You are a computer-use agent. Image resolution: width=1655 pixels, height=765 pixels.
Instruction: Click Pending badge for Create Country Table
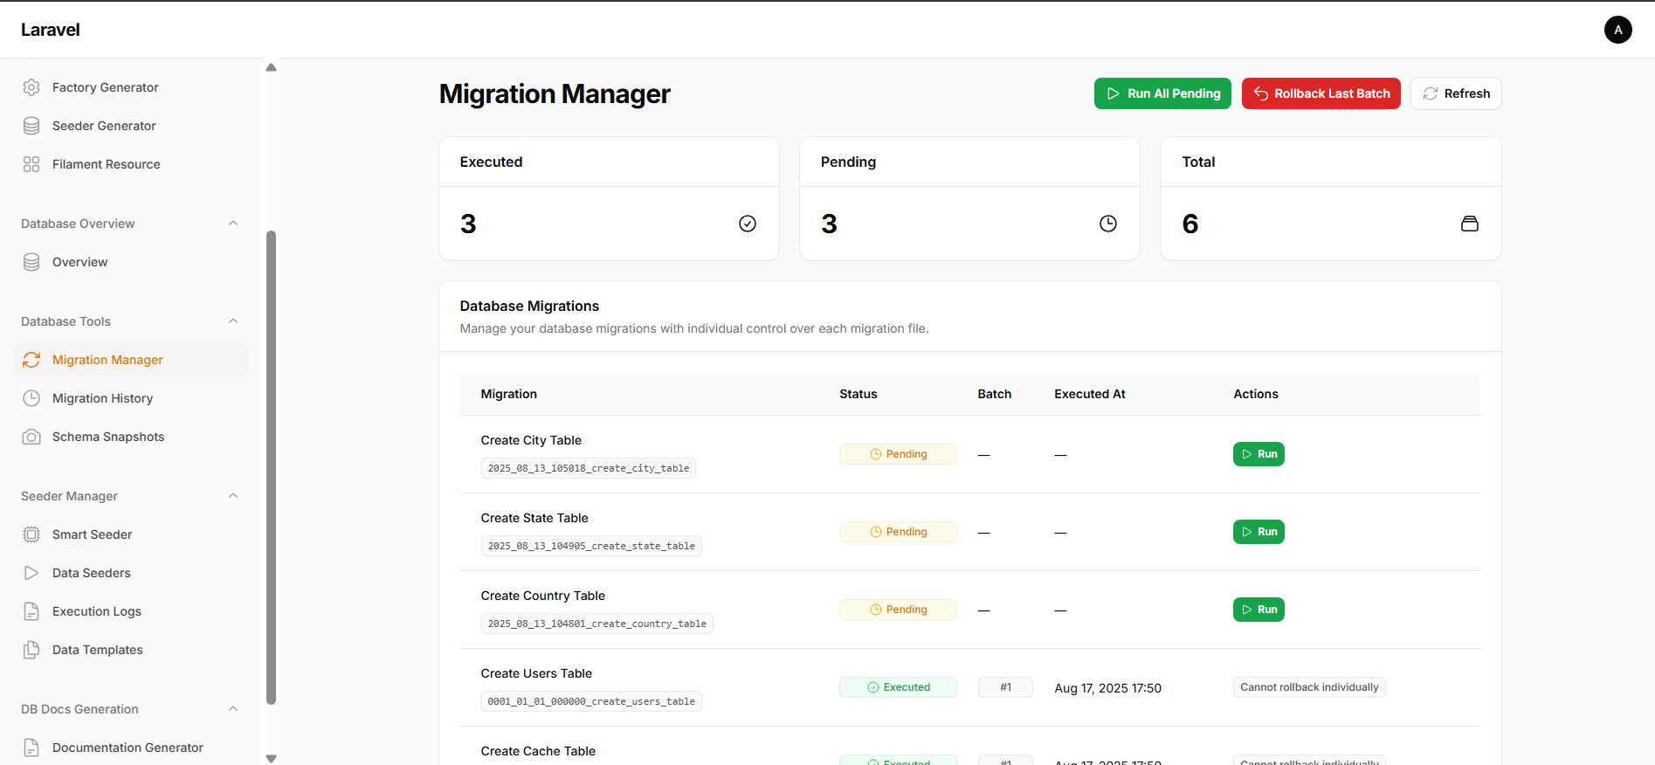[x=898, y=610]
